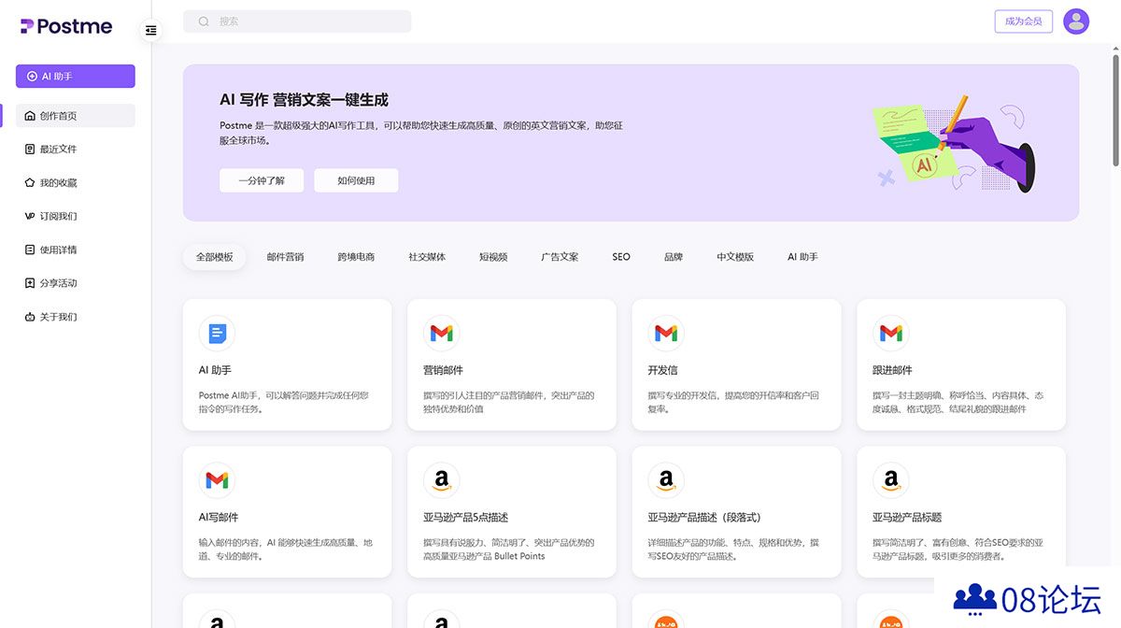Click the VIP icon beside 订阅我们

tap(30, 217)
